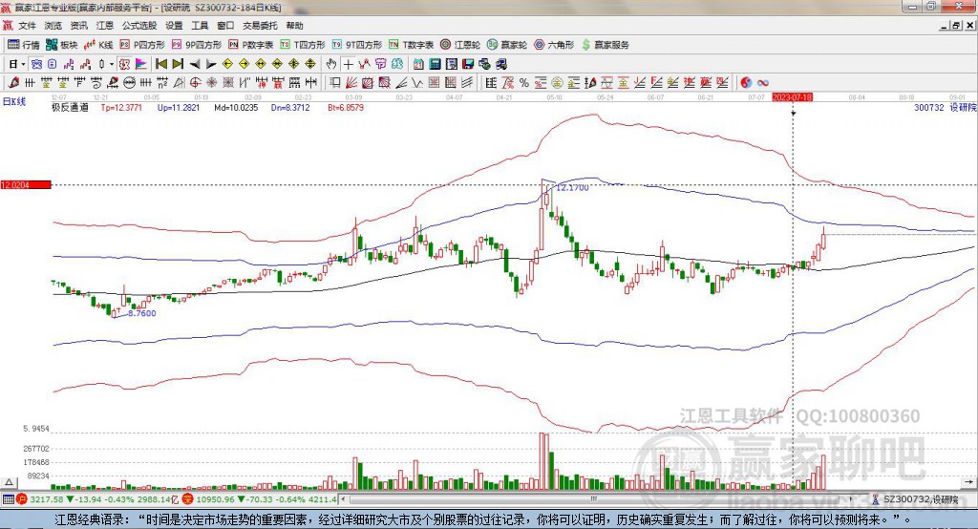The image size is (978, 529).
Task: Select the red grid square tool
Action: tap(435, 82)
